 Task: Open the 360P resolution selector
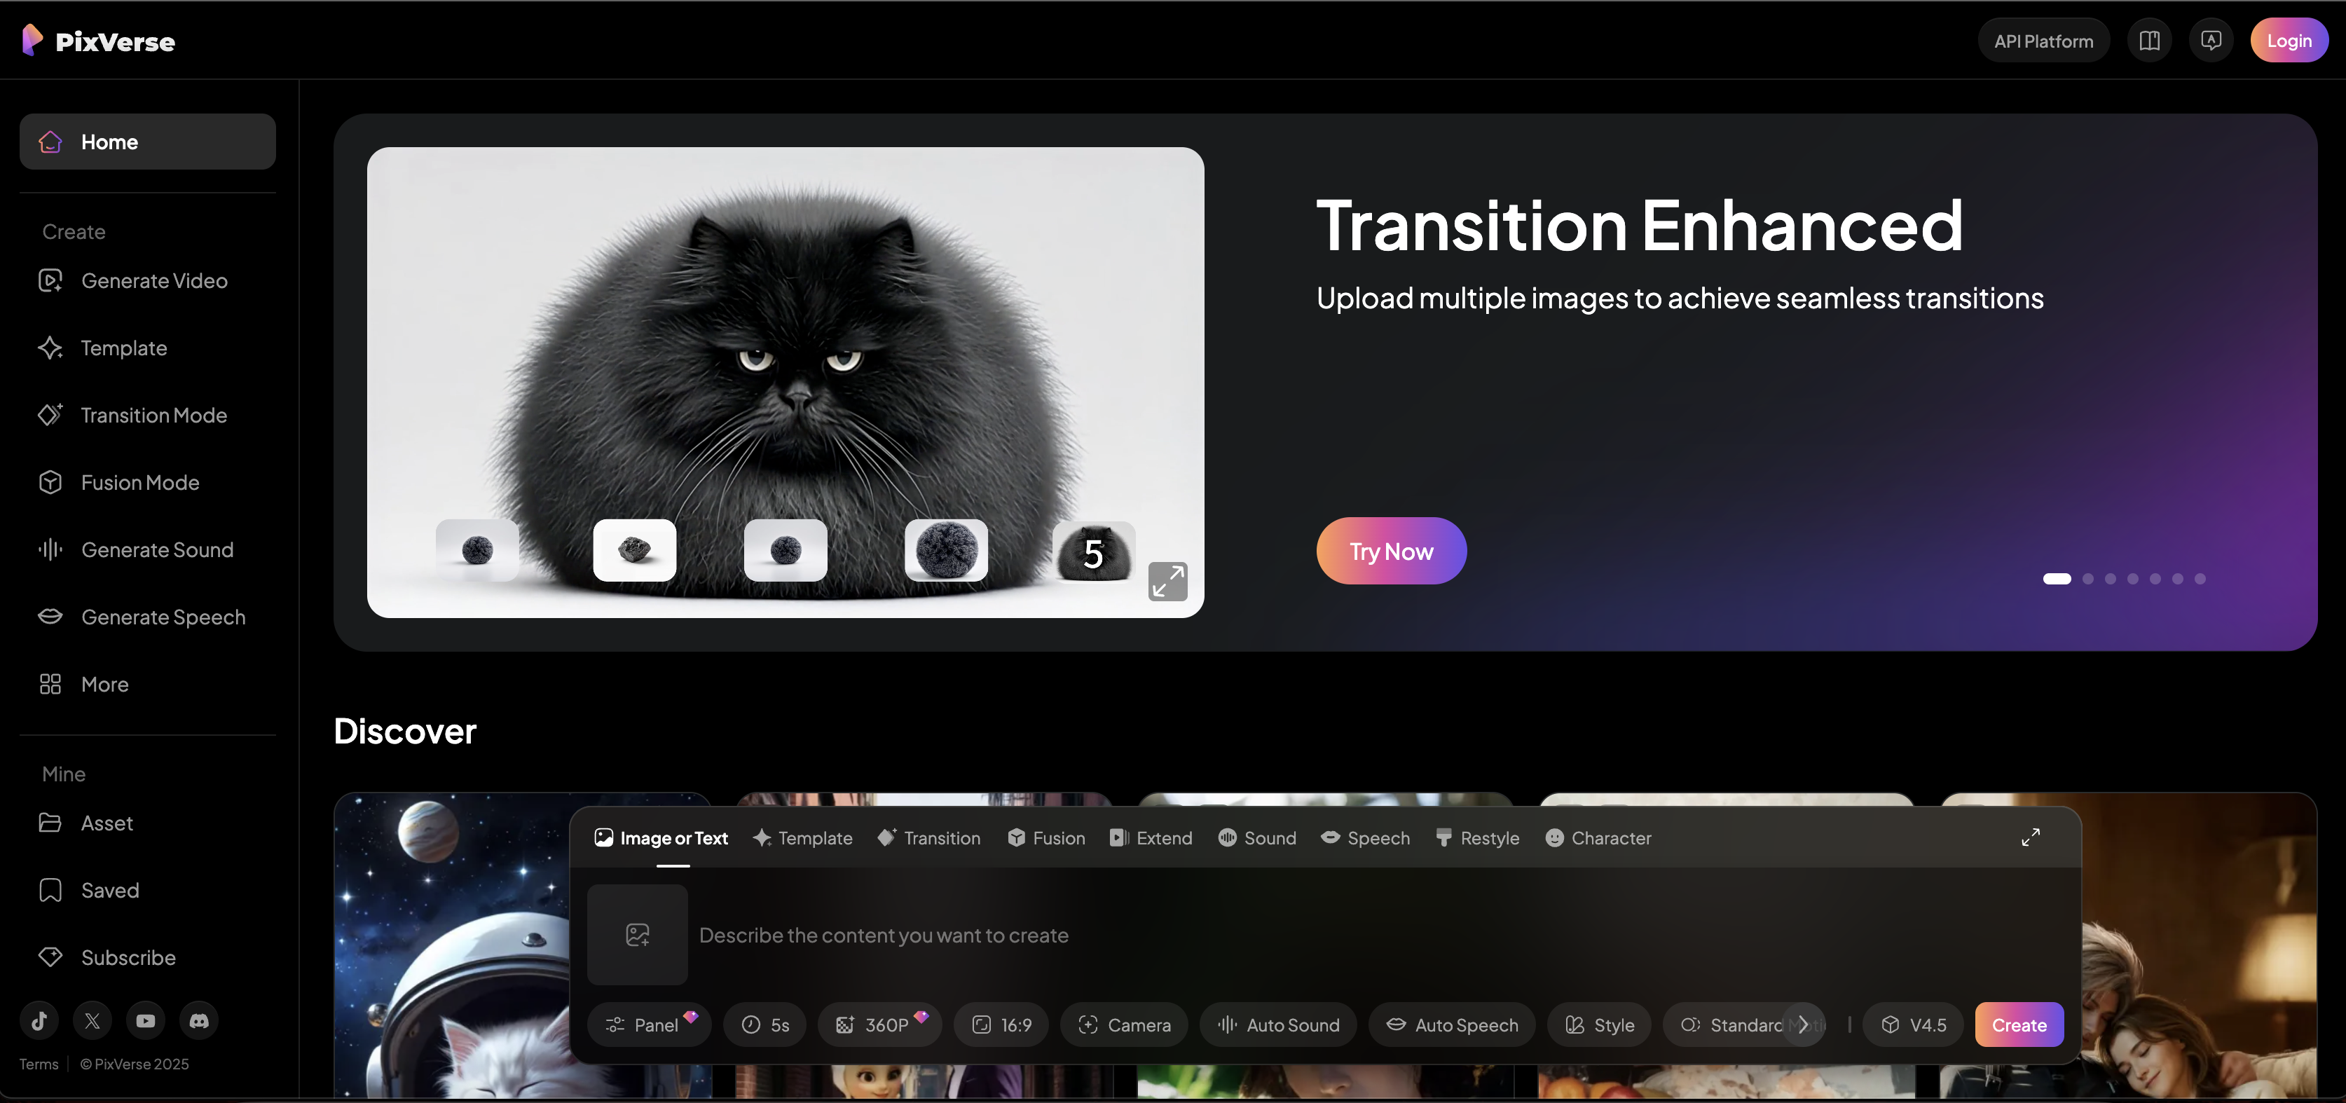880,1025
